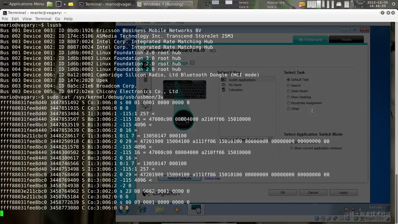The image size is (398, 224).
Task: Click the VirtualBox USB pen status icon
Action: [329, 218]
